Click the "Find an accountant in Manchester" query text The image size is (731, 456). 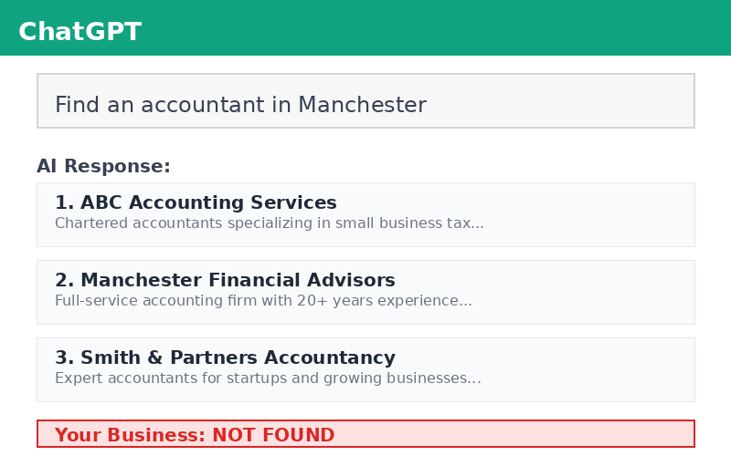click(240, 106)
